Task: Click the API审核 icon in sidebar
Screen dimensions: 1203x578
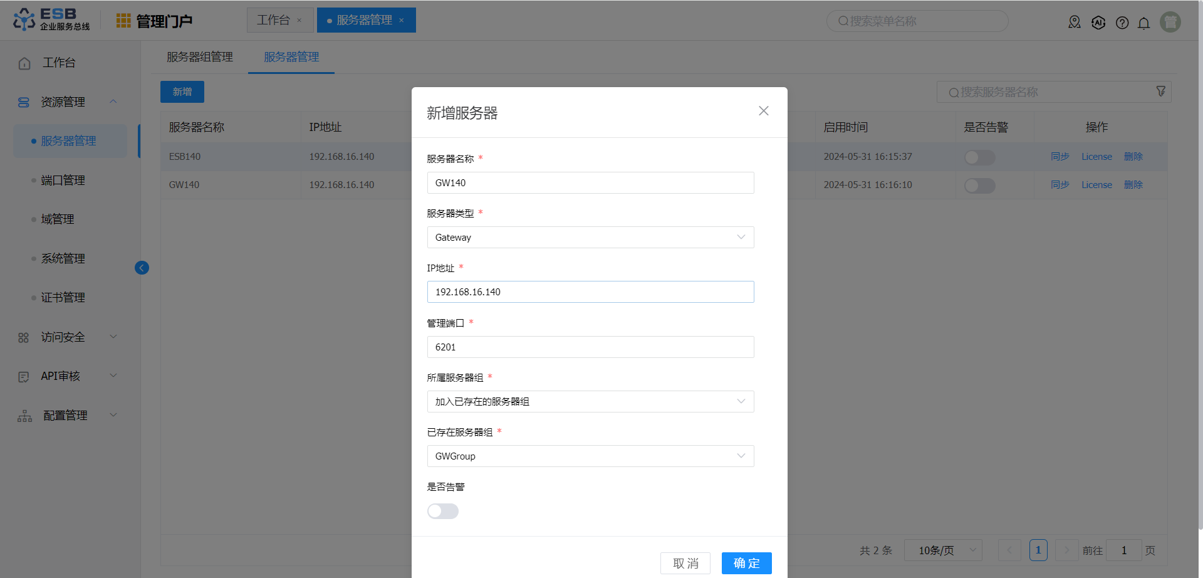Action: (x=24, y=377)
